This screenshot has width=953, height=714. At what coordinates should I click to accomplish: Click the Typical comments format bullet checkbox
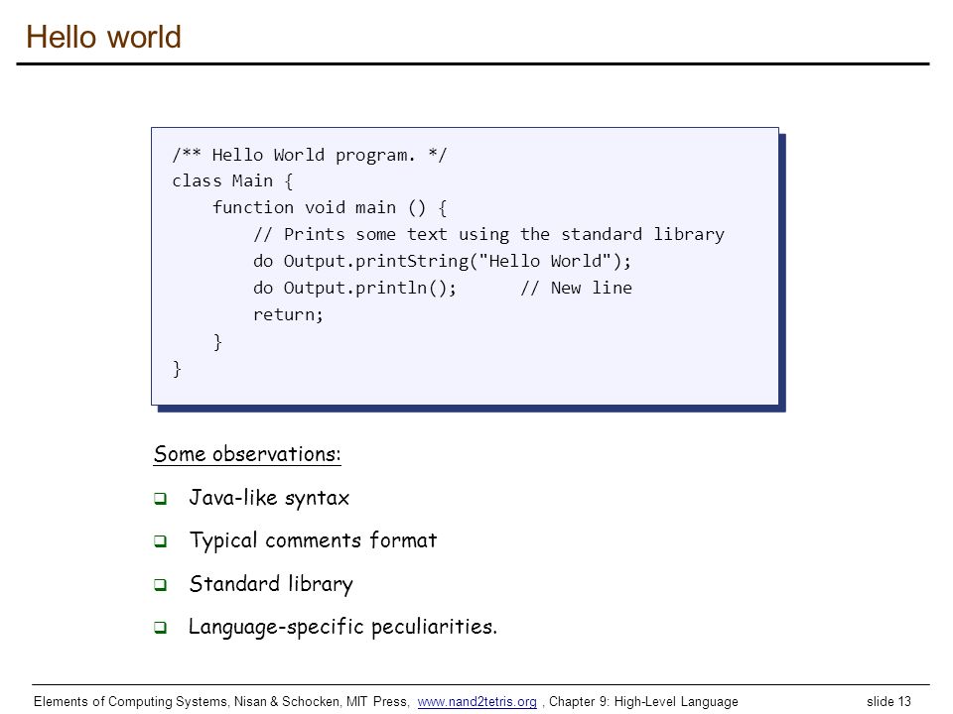(161, 541)
